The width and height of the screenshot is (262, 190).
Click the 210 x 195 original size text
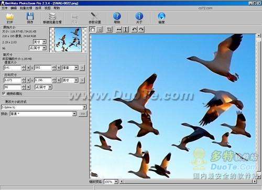coord(19,36)
